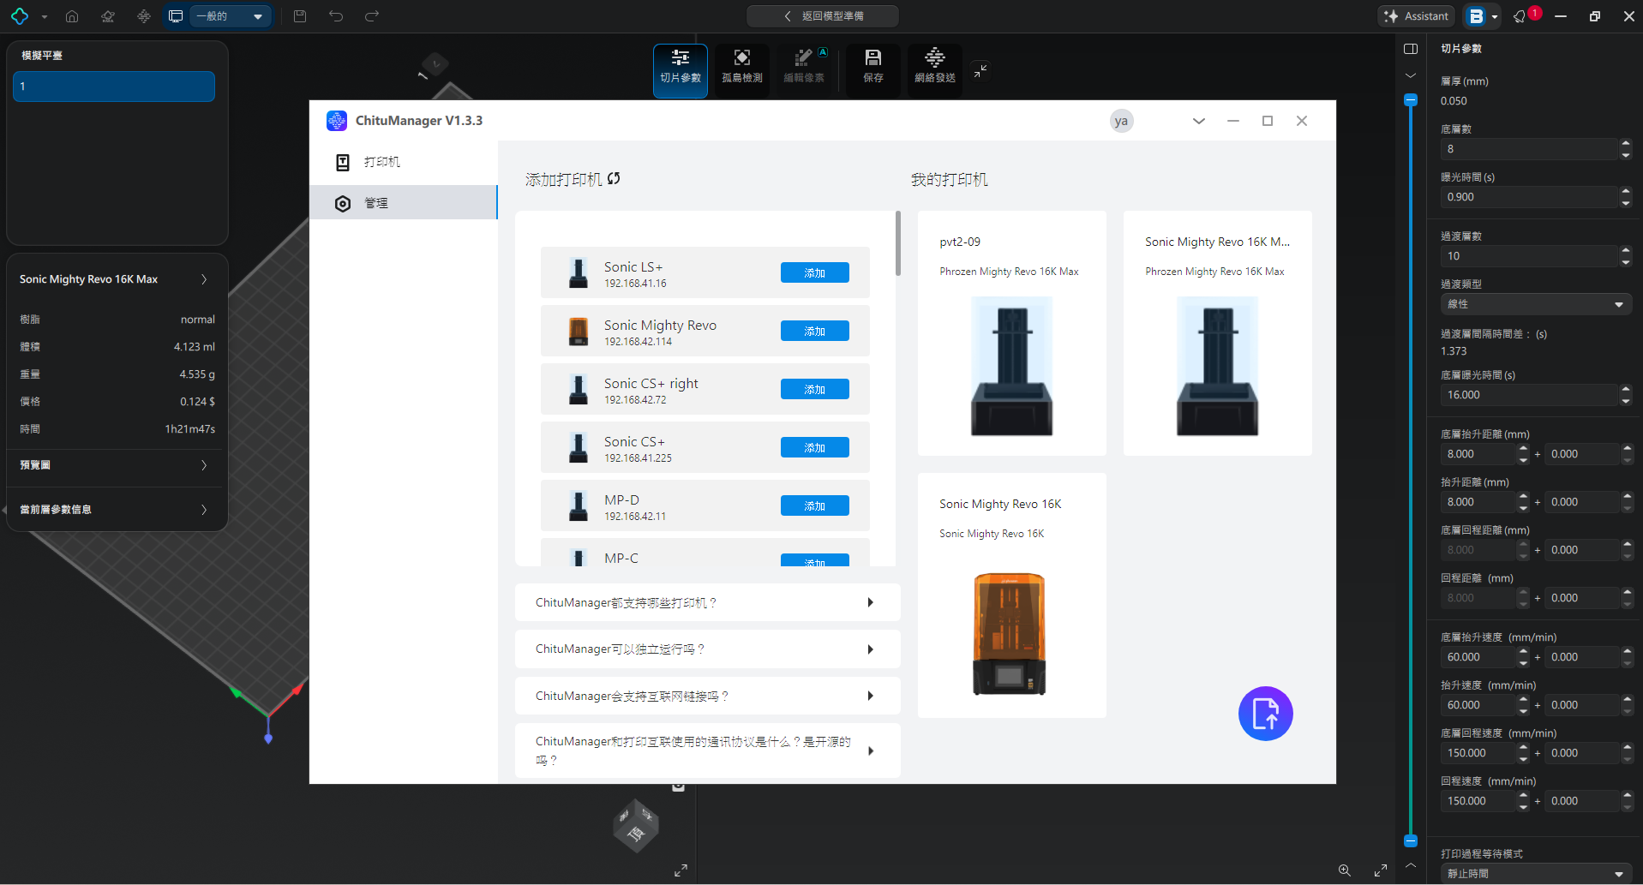Switch to the 打印机 tab
Image resolution: width=1643 pixels, height=885 pixels.
(x=403, y=162)
